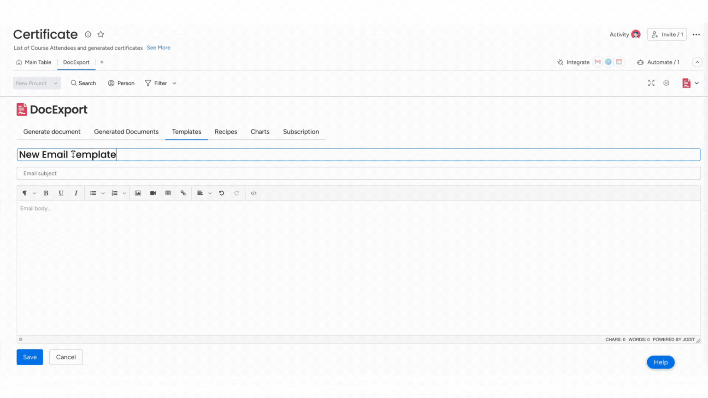This screenshot has width=708, height=398.
Task: Insert a bulleted list
Action: [93, 193]
